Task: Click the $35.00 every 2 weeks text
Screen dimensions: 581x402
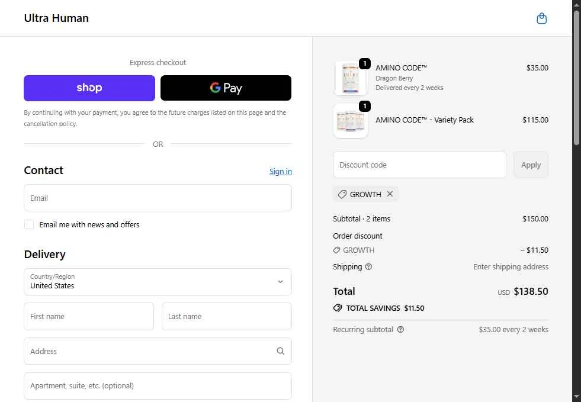Action: click(513, 329)
